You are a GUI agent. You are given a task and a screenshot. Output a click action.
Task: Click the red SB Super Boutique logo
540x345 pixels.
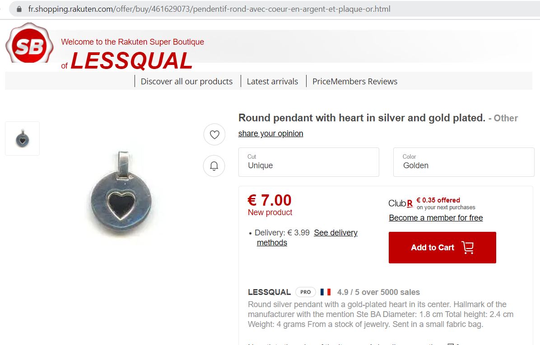[x=29, y=46]
